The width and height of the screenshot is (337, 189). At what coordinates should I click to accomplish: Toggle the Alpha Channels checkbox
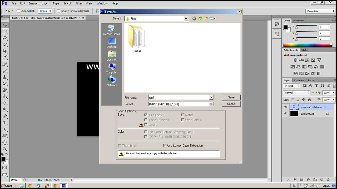[x=146, y=120]
